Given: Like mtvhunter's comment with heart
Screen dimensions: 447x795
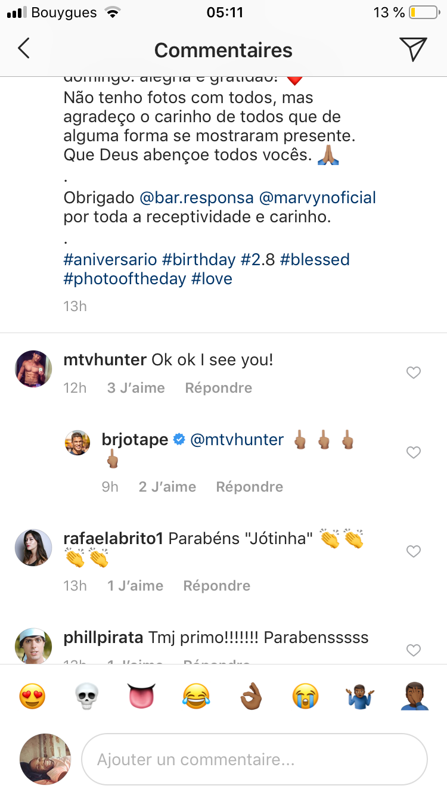Looking at the screenshot, I should pos(413,373).
